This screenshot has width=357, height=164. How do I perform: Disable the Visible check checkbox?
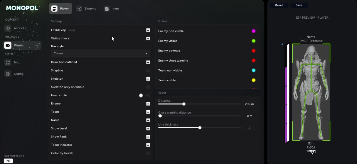(x=148, y=38)
